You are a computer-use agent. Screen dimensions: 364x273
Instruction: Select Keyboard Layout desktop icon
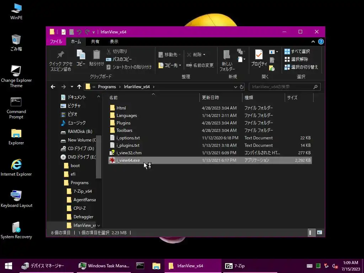coord(16,199)
